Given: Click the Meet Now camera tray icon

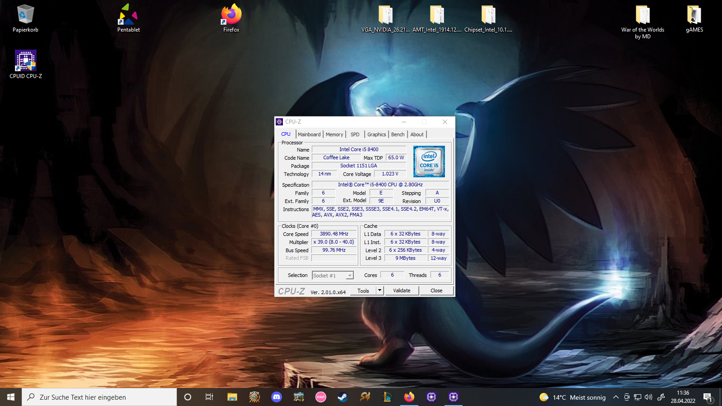Looking at the screenshot, I should pos(627,397).
